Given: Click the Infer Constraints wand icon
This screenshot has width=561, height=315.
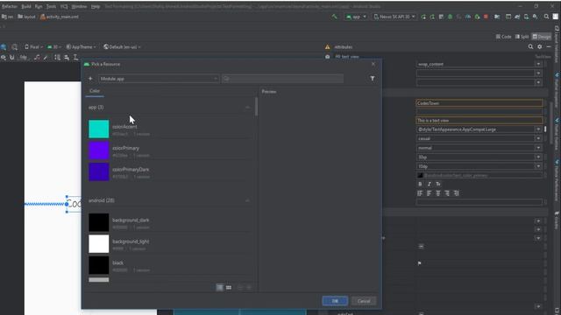Looking at the screenshot, I should pos(46,57).
